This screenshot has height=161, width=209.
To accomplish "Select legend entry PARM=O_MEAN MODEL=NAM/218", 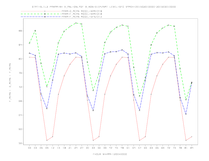I will point(82,11).
